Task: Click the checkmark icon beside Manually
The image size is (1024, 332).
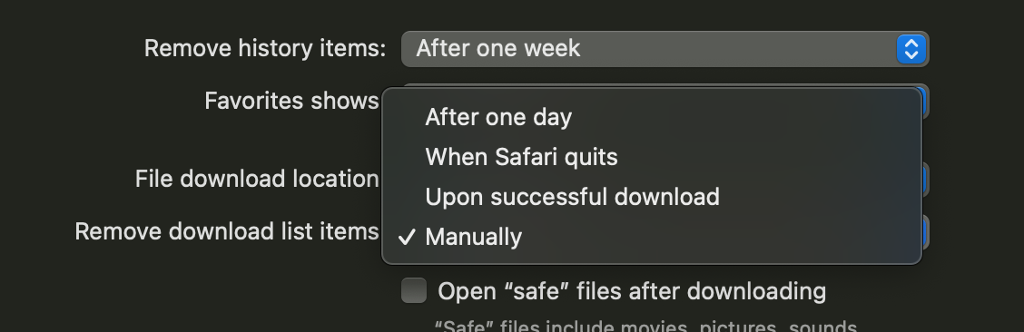Action: pyautogui.click(x=406, y=237)
